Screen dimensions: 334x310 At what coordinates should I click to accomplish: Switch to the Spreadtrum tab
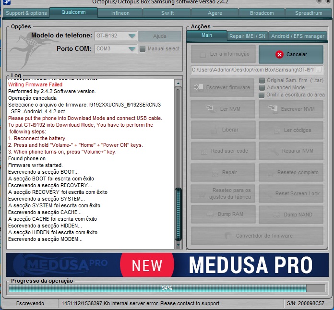[309, 13]
